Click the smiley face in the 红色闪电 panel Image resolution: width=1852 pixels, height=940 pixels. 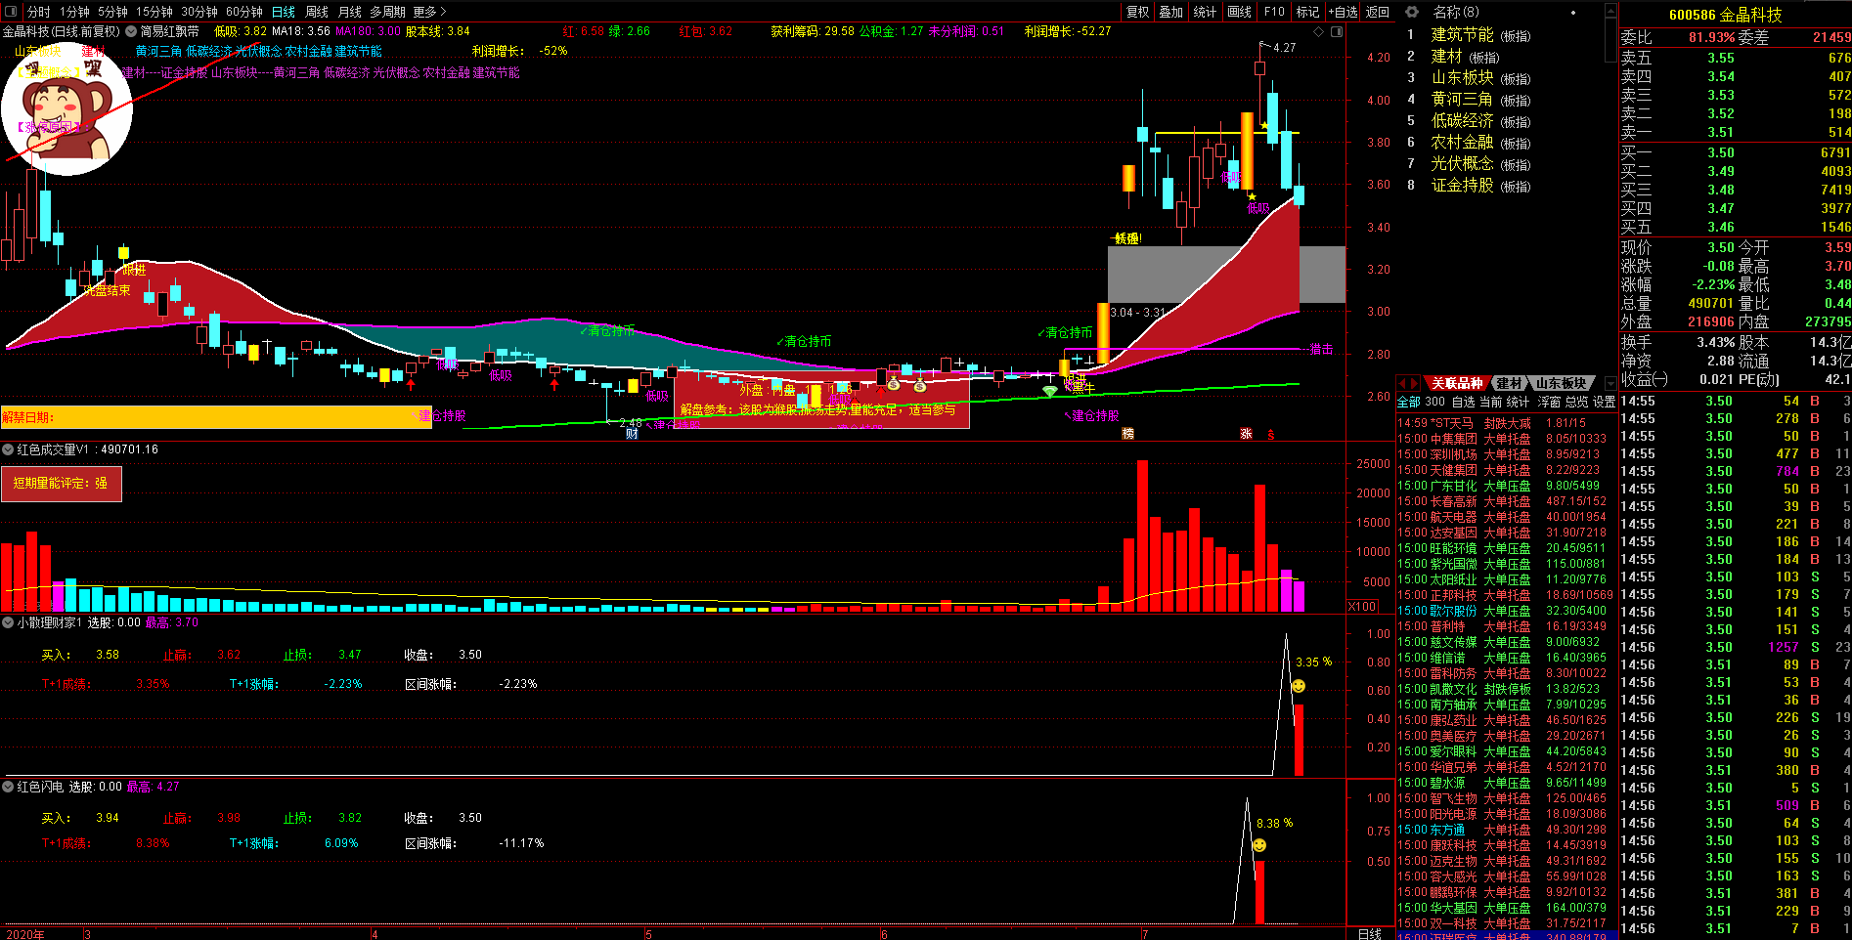[1259, 845]
